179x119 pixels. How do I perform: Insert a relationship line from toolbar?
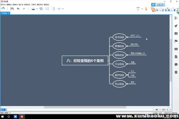click(x=41, y=8)
